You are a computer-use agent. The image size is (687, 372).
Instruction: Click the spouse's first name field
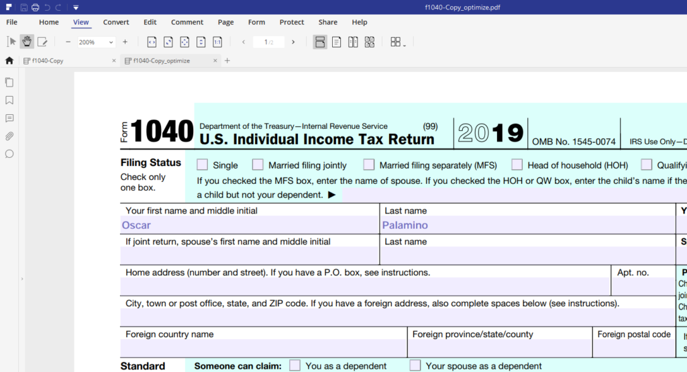[x=250, y=256]
